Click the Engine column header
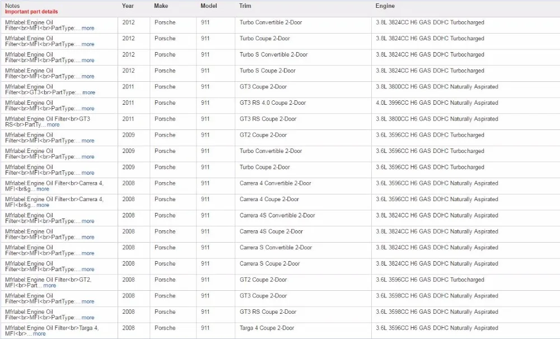Viewport: 560px width, 339px height. point(385,6)
